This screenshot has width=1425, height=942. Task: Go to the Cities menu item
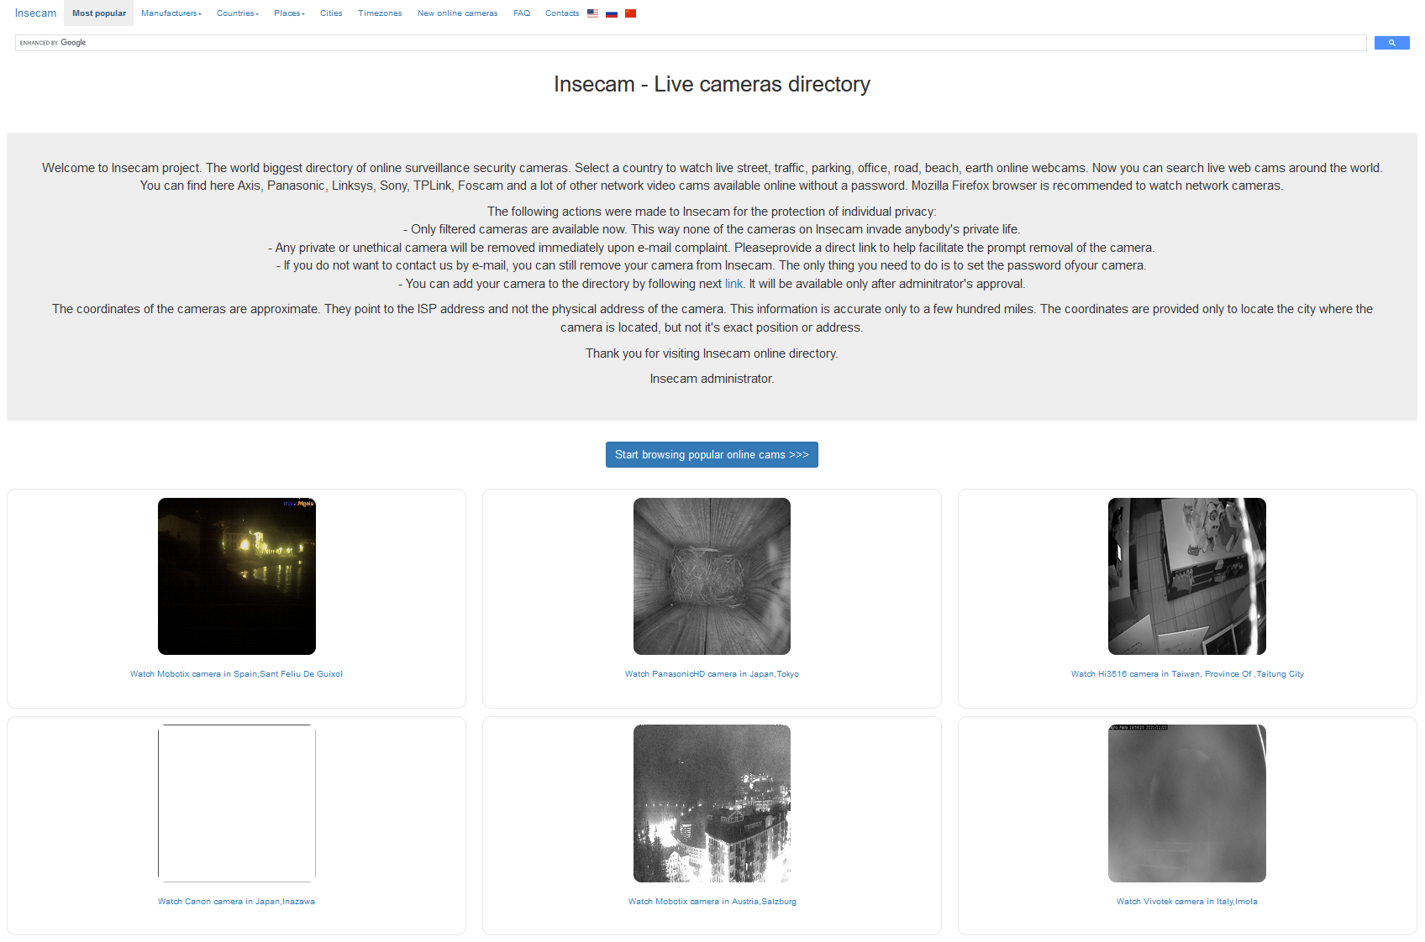331,13
